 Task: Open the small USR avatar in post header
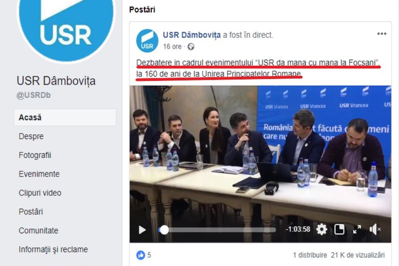[147, 41]
